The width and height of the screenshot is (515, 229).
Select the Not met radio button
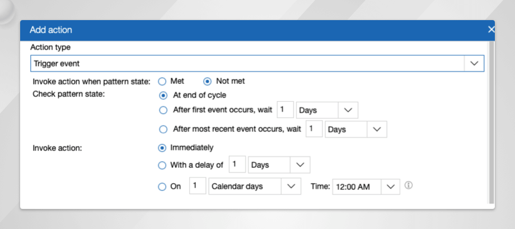207,81
